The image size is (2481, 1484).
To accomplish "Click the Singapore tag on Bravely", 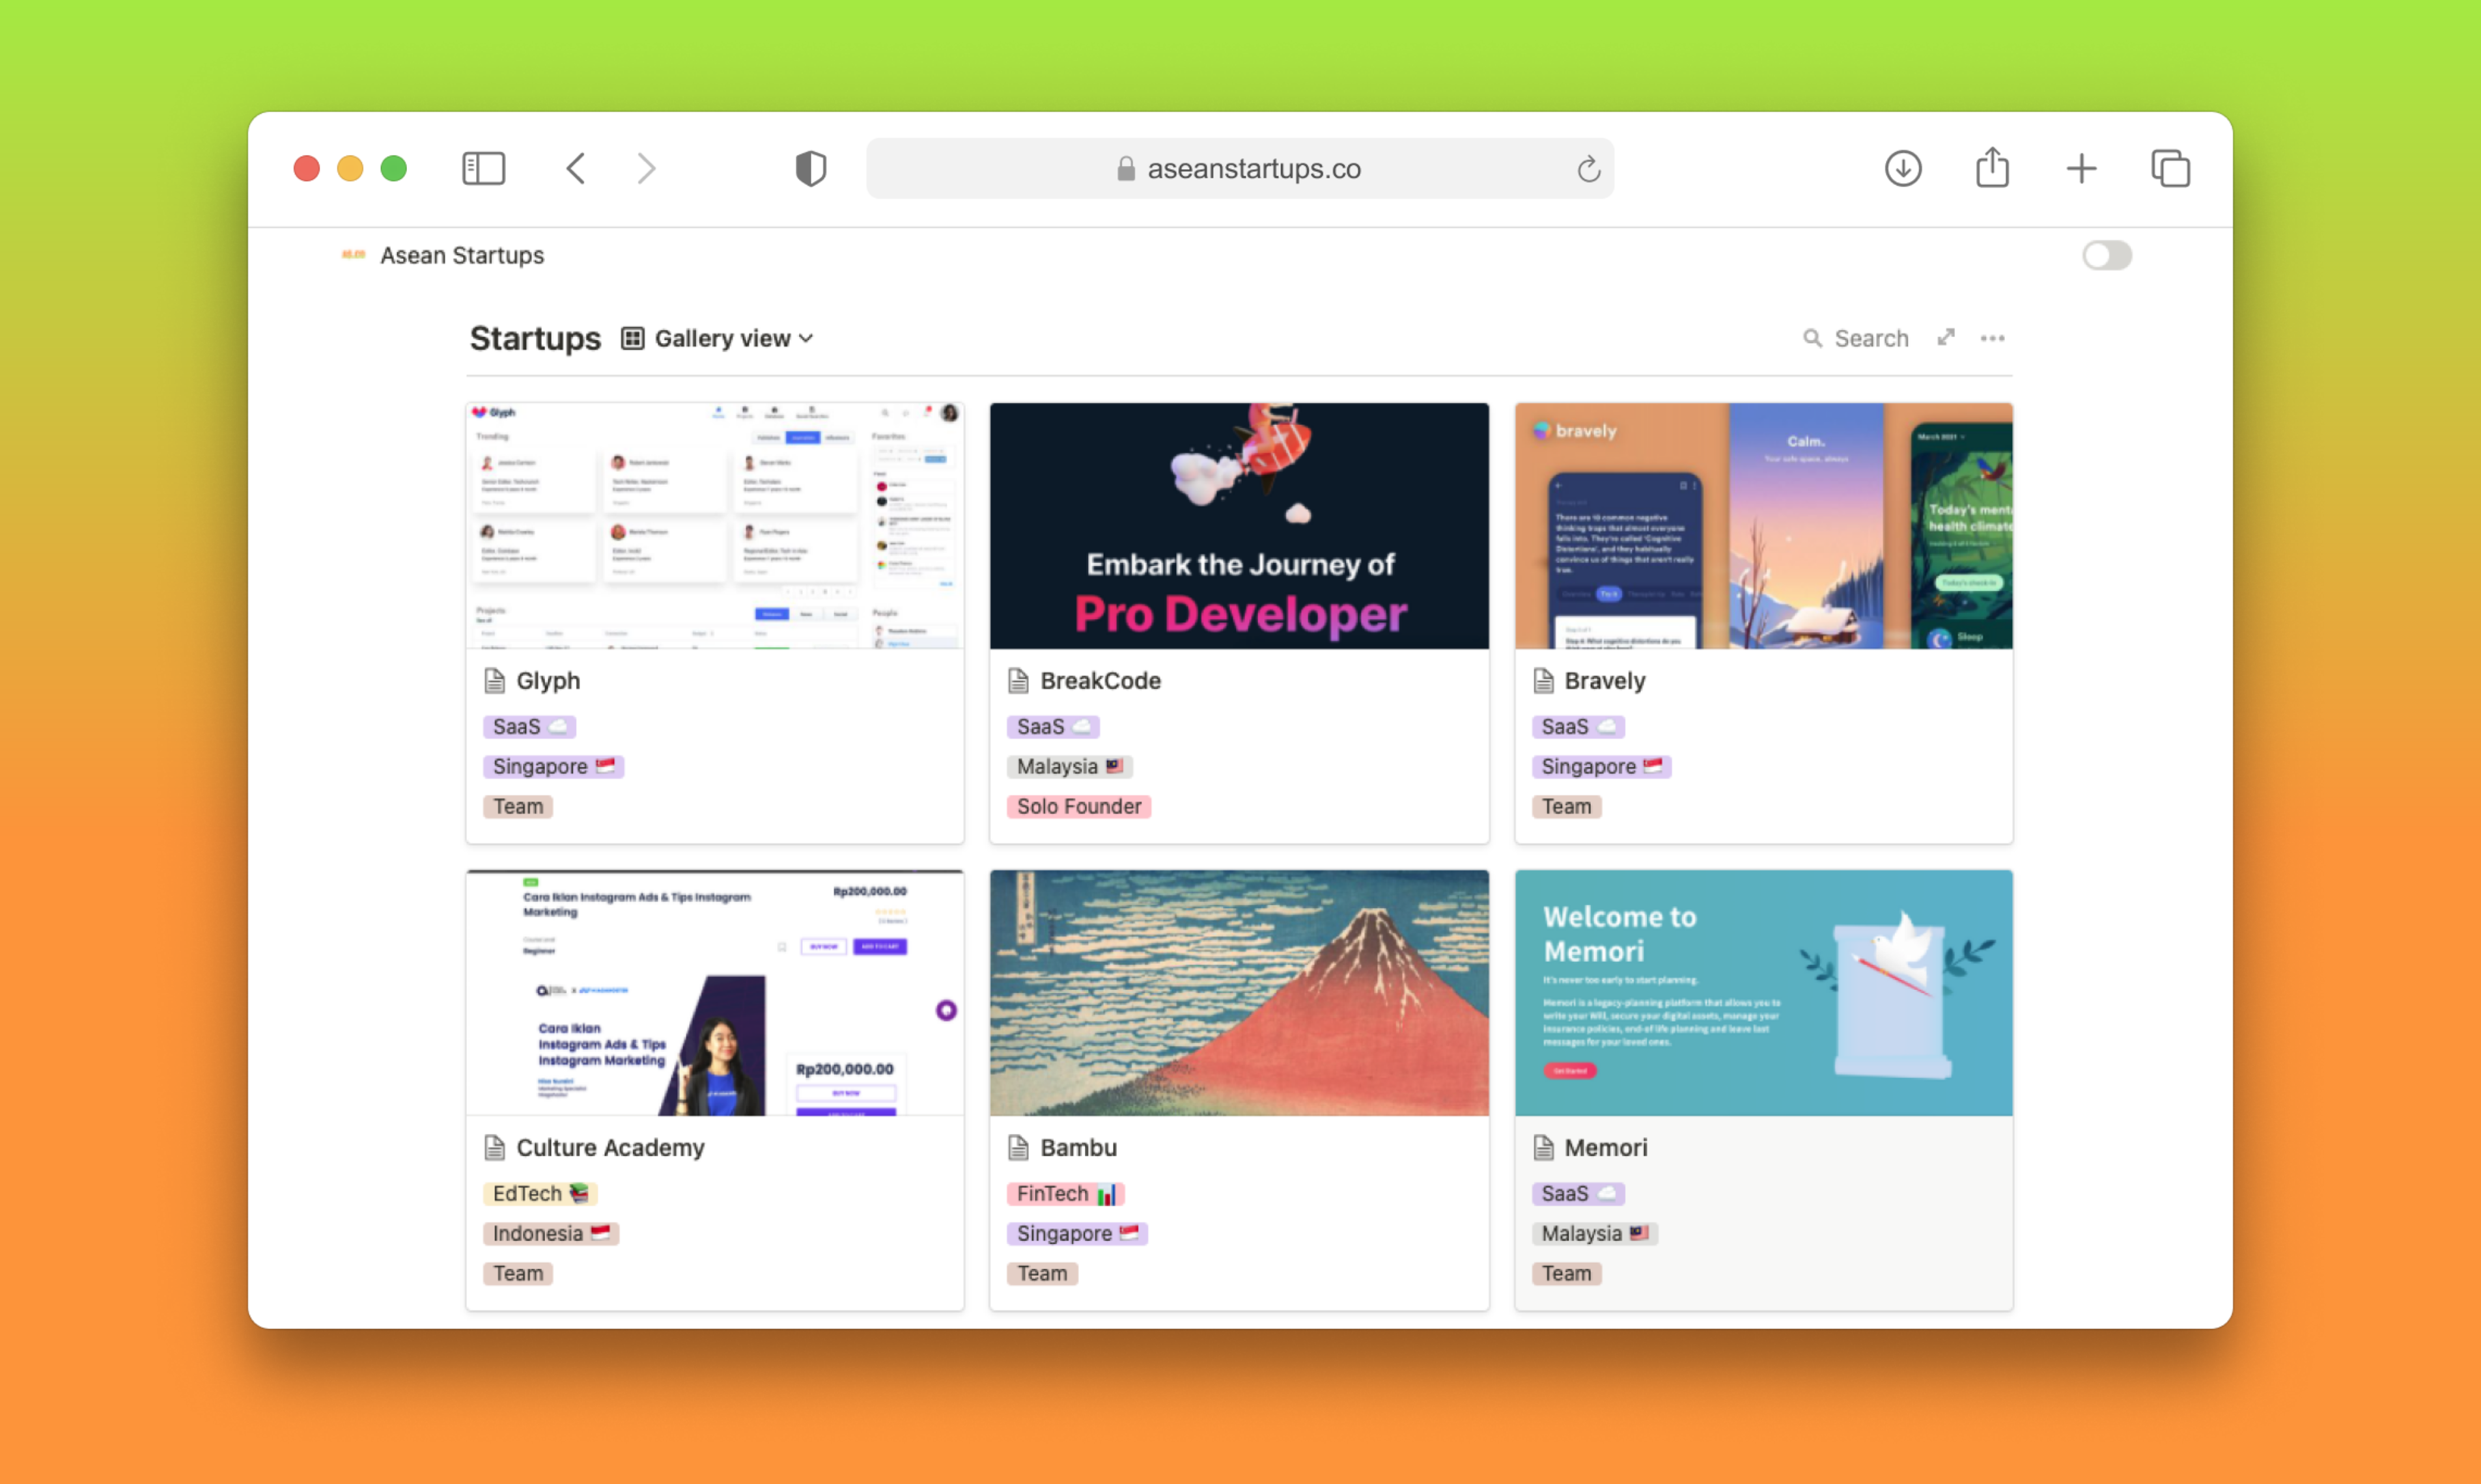I will tap(1602, 766).
